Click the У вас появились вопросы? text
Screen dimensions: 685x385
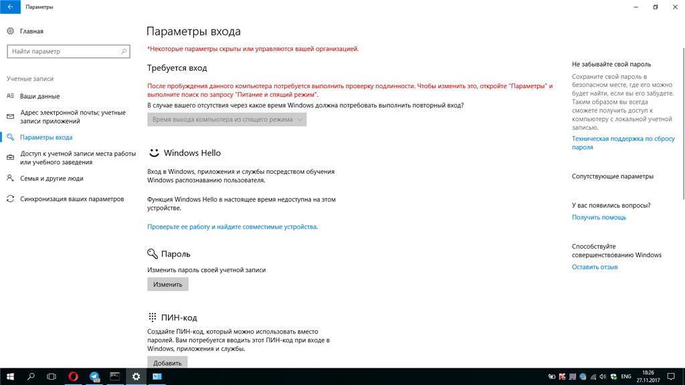[611, 205]
